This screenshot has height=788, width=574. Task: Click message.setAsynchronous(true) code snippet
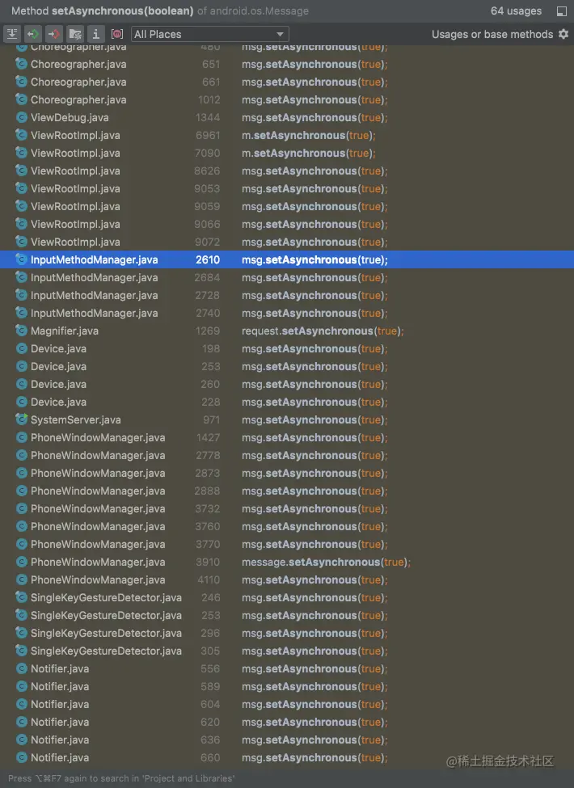point(326,563)
